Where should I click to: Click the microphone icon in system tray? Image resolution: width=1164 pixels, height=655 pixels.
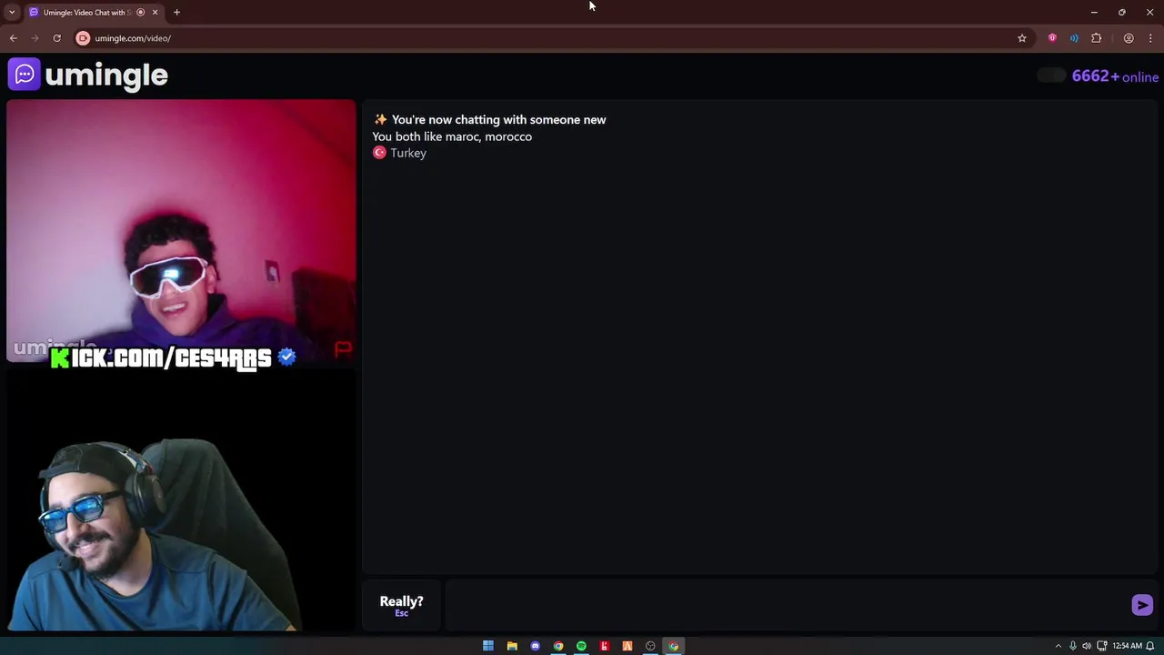pos(1073,646)
